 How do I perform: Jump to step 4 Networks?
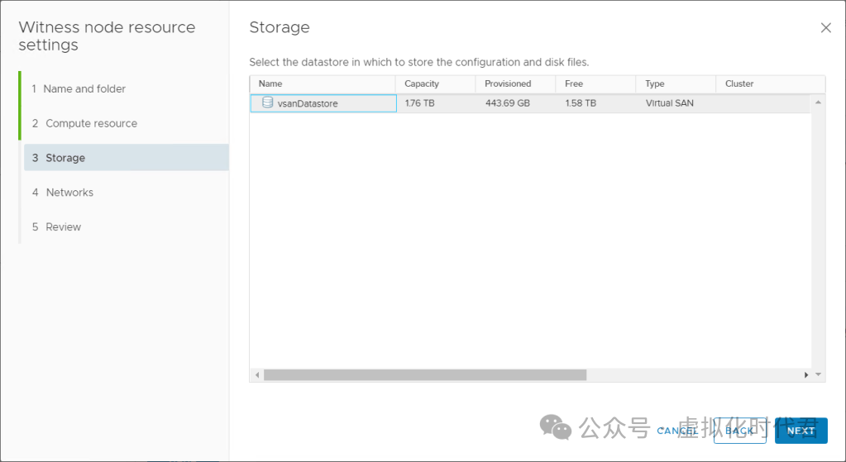[69, 193]
